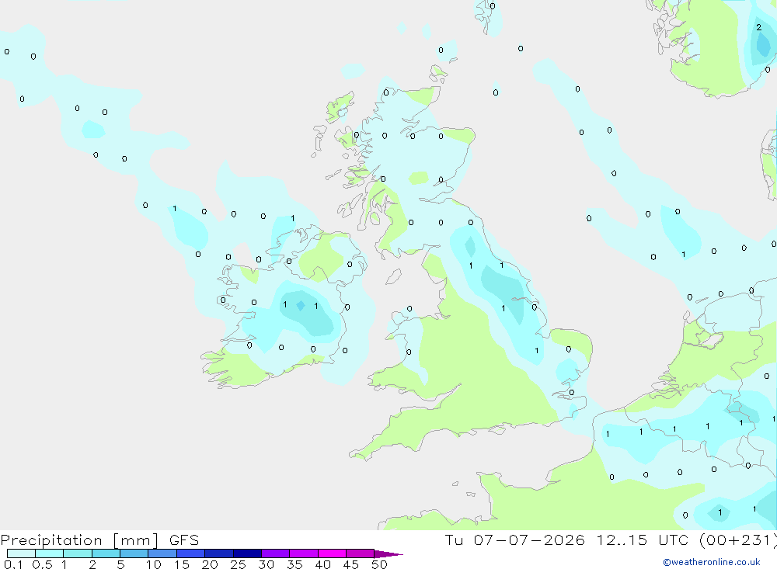777x569 pixels.
Task: Click the 'Tu 07-07-2026' date text
Action: pos(514,540)
